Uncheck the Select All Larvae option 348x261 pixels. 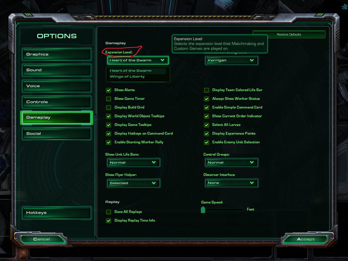(206, 125)
